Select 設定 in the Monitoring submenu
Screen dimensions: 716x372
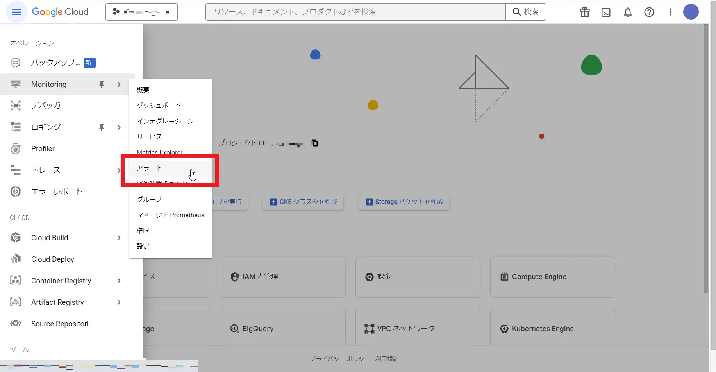click(x=170, y=246)
